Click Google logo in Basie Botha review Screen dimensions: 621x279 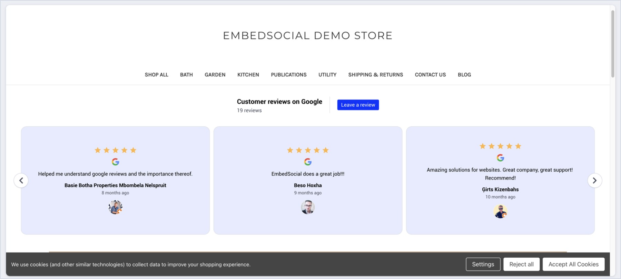pos(116,162)
